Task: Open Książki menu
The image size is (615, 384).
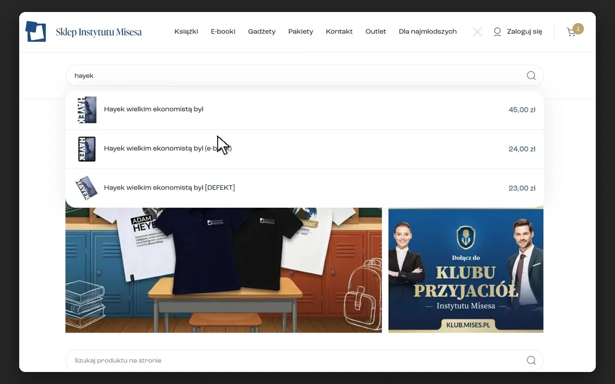Action: point(186,32)
